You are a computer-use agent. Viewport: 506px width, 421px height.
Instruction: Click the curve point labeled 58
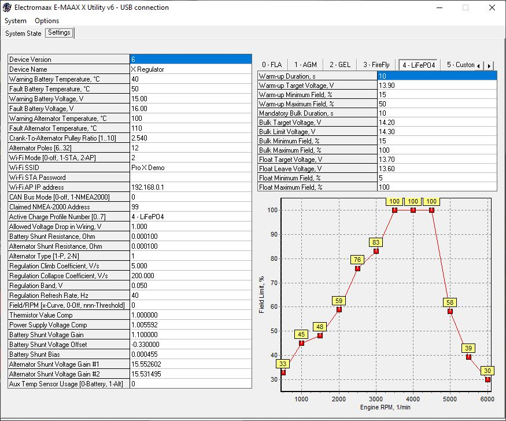coord(450,311)
